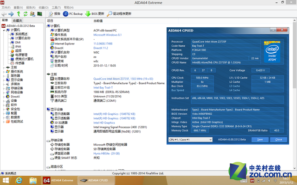The image size is (297, 185).
Task: Collapse the 计算机 tree node
Action: (4, 30)
